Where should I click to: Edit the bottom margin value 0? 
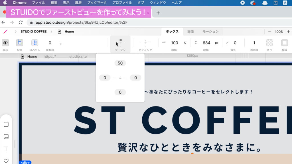coord(120,92)
